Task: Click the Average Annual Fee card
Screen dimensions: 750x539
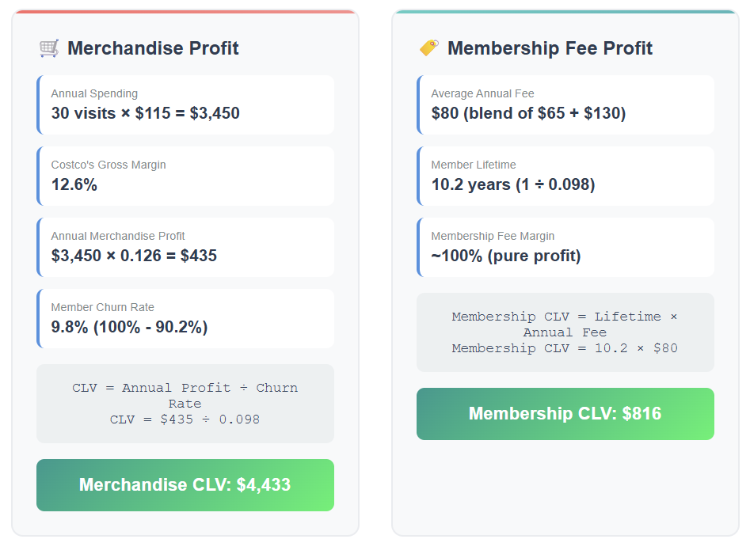Action: [x=565, y=104]
